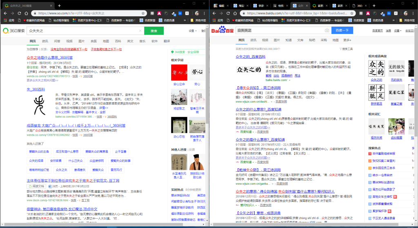Click the oracle bone 失 character image
Image resolution: width=418 pixels, height=228 pixels.
point(40,105)
